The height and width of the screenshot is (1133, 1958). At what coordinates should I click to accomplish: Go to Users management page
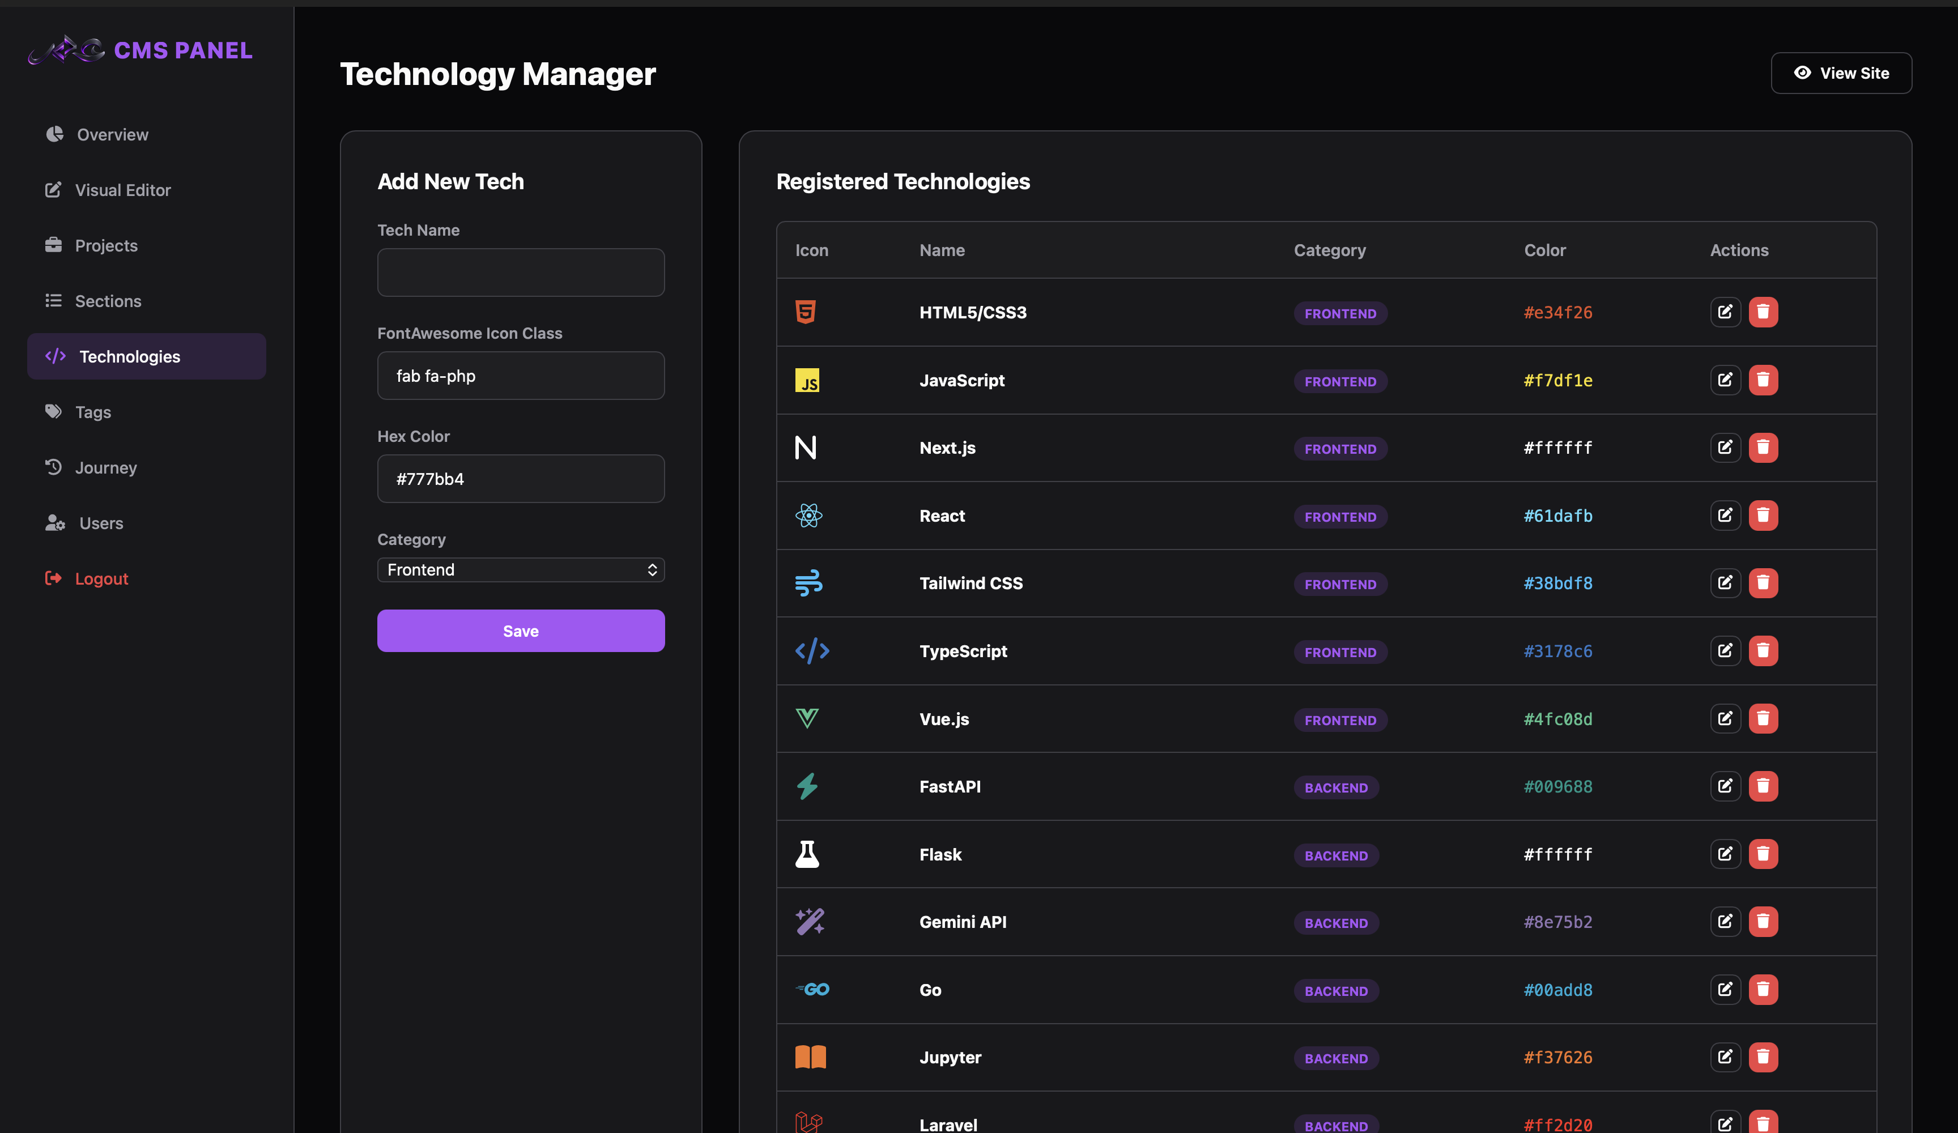[x=146, y=523]
